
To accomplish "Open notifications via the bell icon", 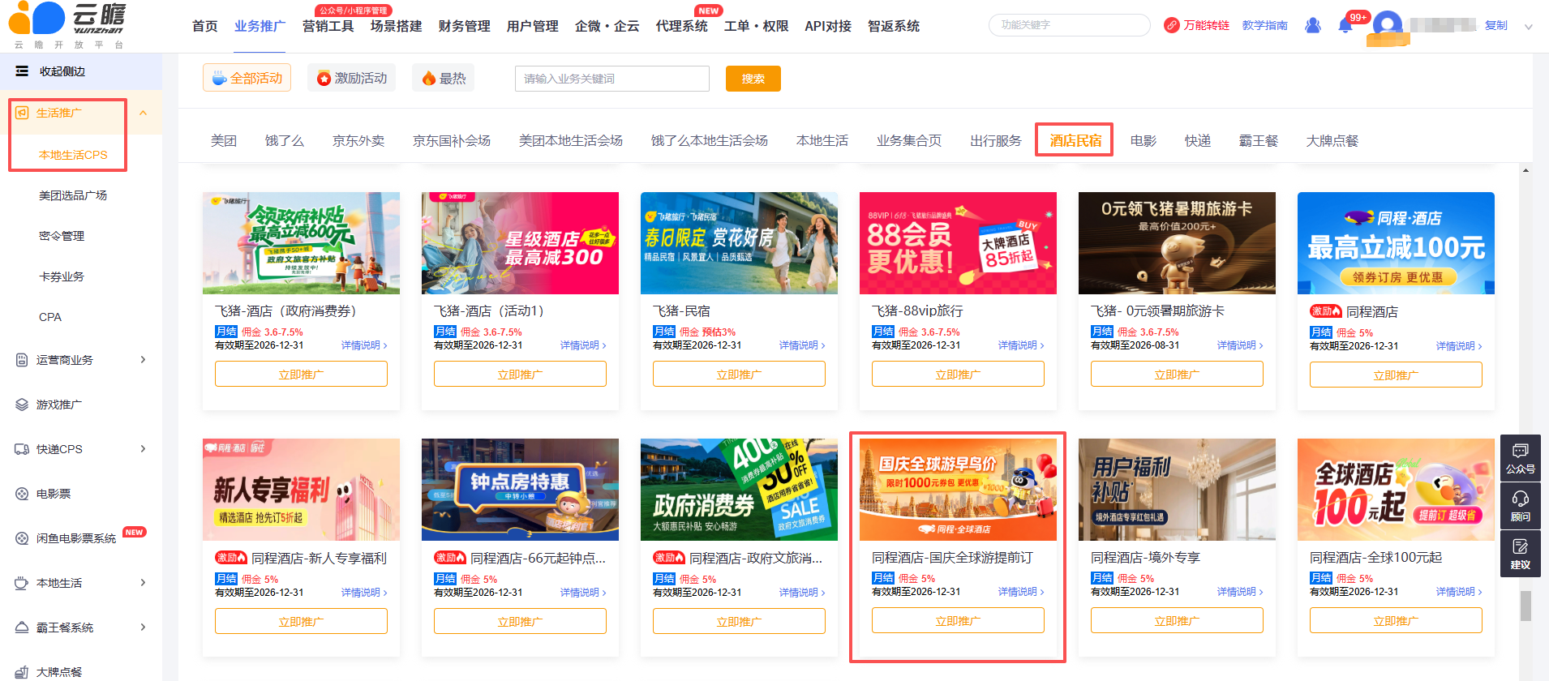I will coord(1345,25).
